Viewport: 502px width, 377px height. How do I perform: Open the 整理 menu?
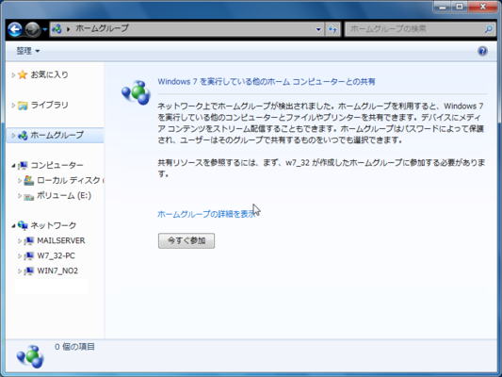(28, 51)
